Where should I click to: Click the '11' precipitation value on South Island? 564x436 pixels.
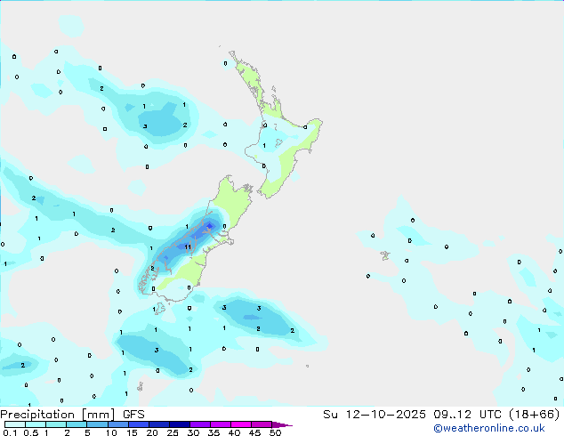[188, 246]
